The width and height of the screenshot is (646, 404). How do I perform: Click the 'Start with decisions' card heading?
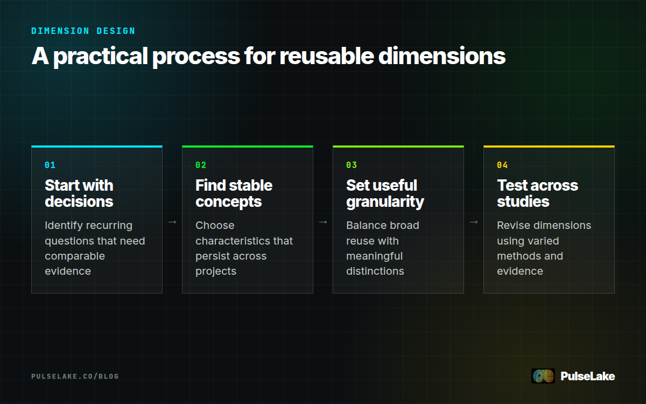(x=79, y=193)
